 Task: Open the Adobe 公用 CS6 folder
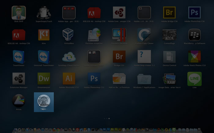point(144,13)
